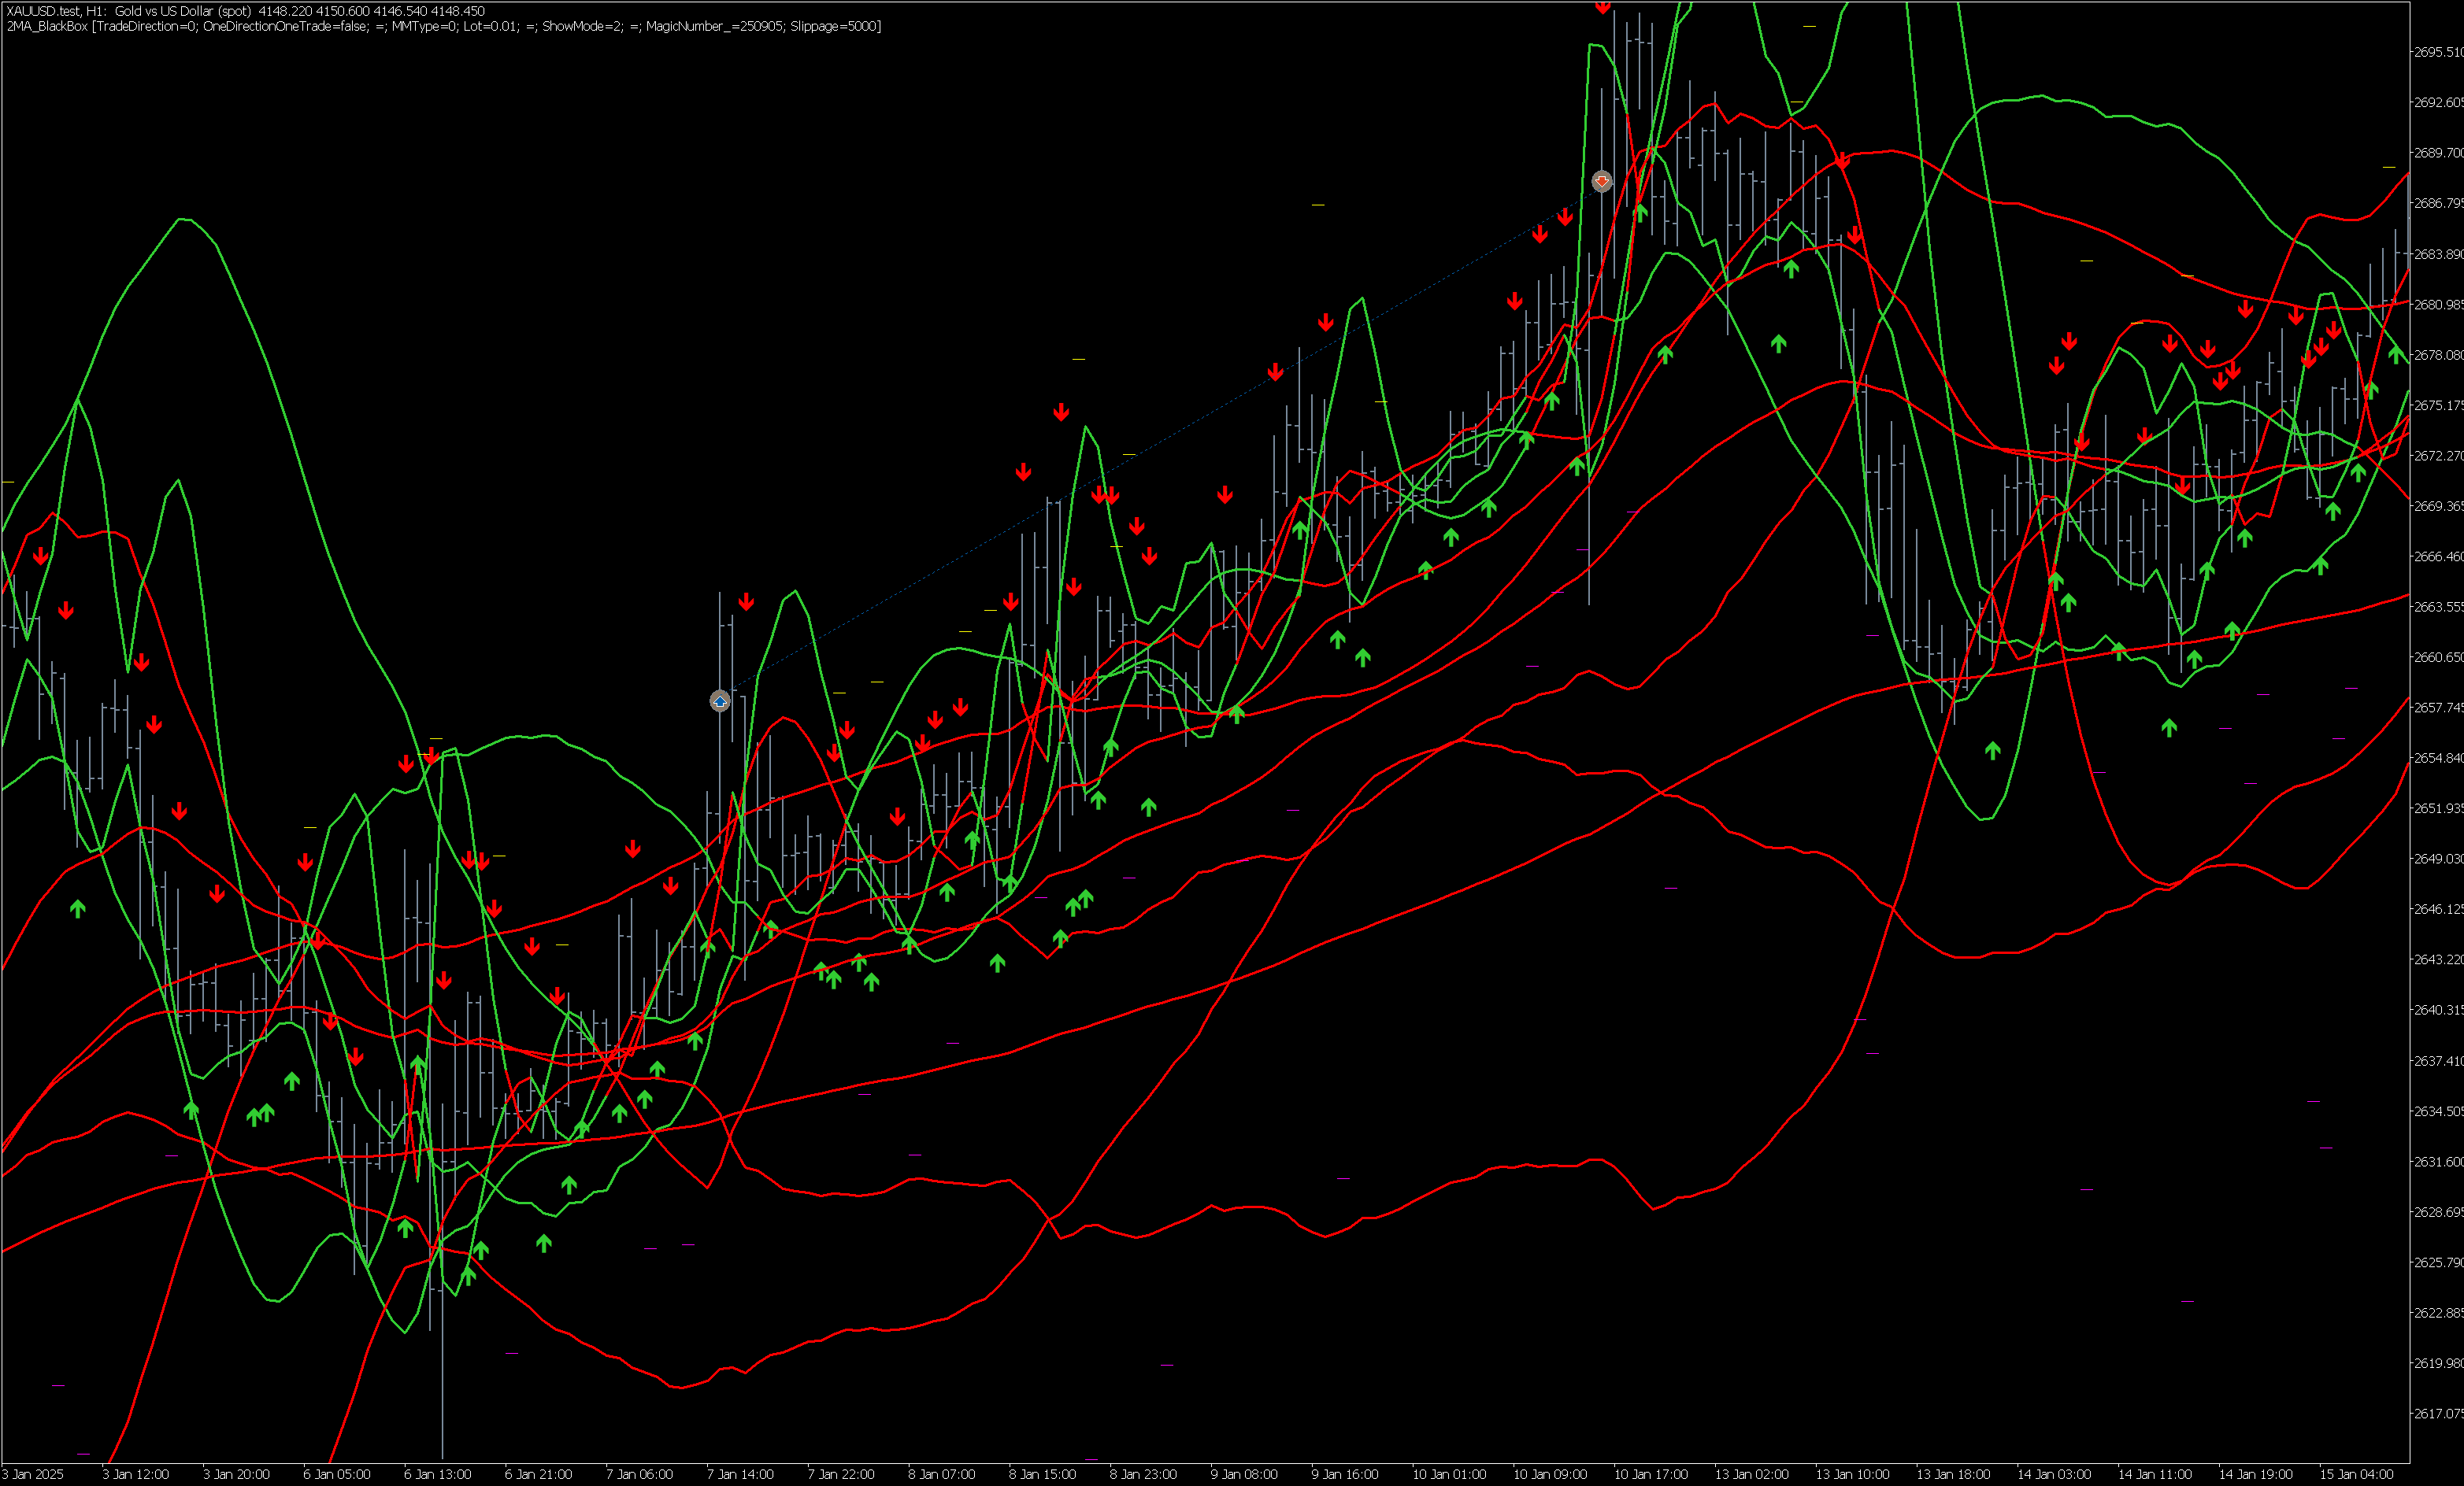Click the 6 Jan 13:00 time label
This screenshot has height=1486, width=2464.
437,1474
